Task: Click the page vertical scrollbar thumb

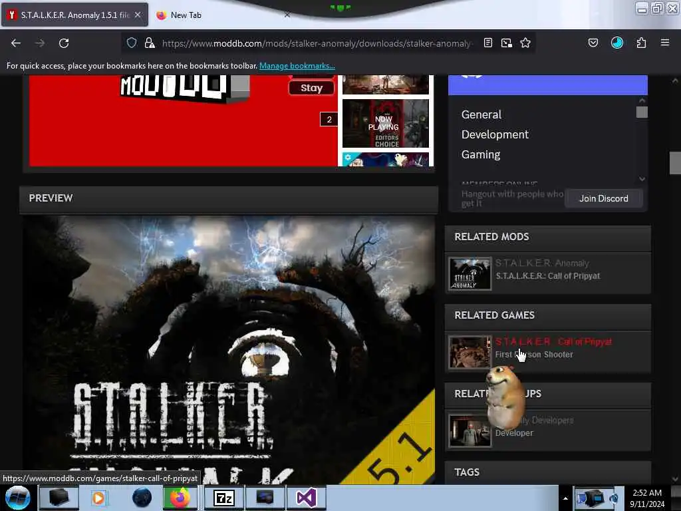Action: 675,162
